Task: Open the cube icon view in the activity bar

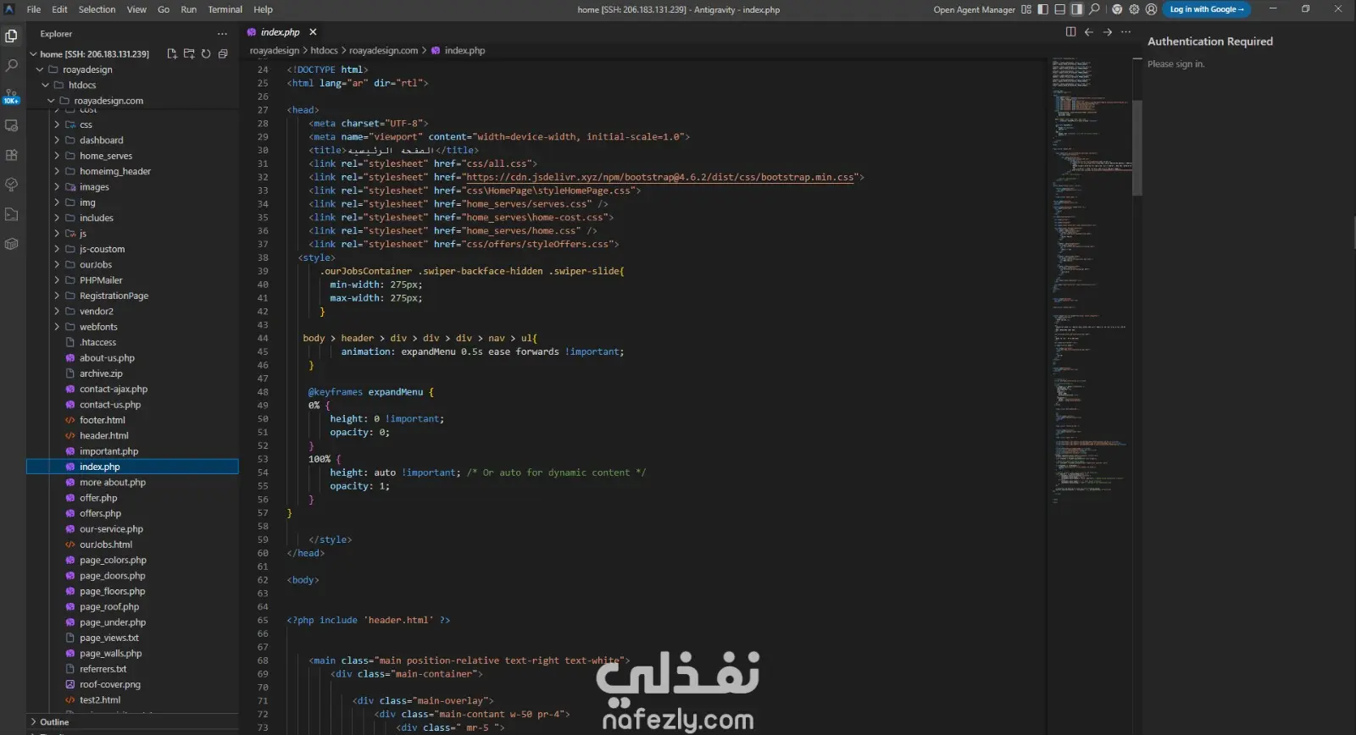Action: pos(11,244)
